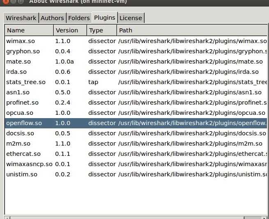Click the 'tap' type cell
Viewport: 269px width, 219px height.
tap(93, 82)
